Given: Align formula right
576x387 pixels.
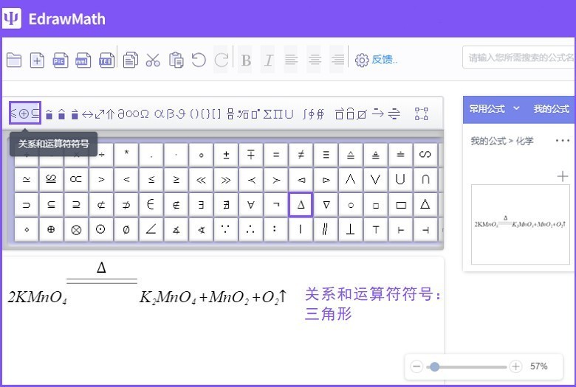Looking at the screenshot, I should 337,60.
